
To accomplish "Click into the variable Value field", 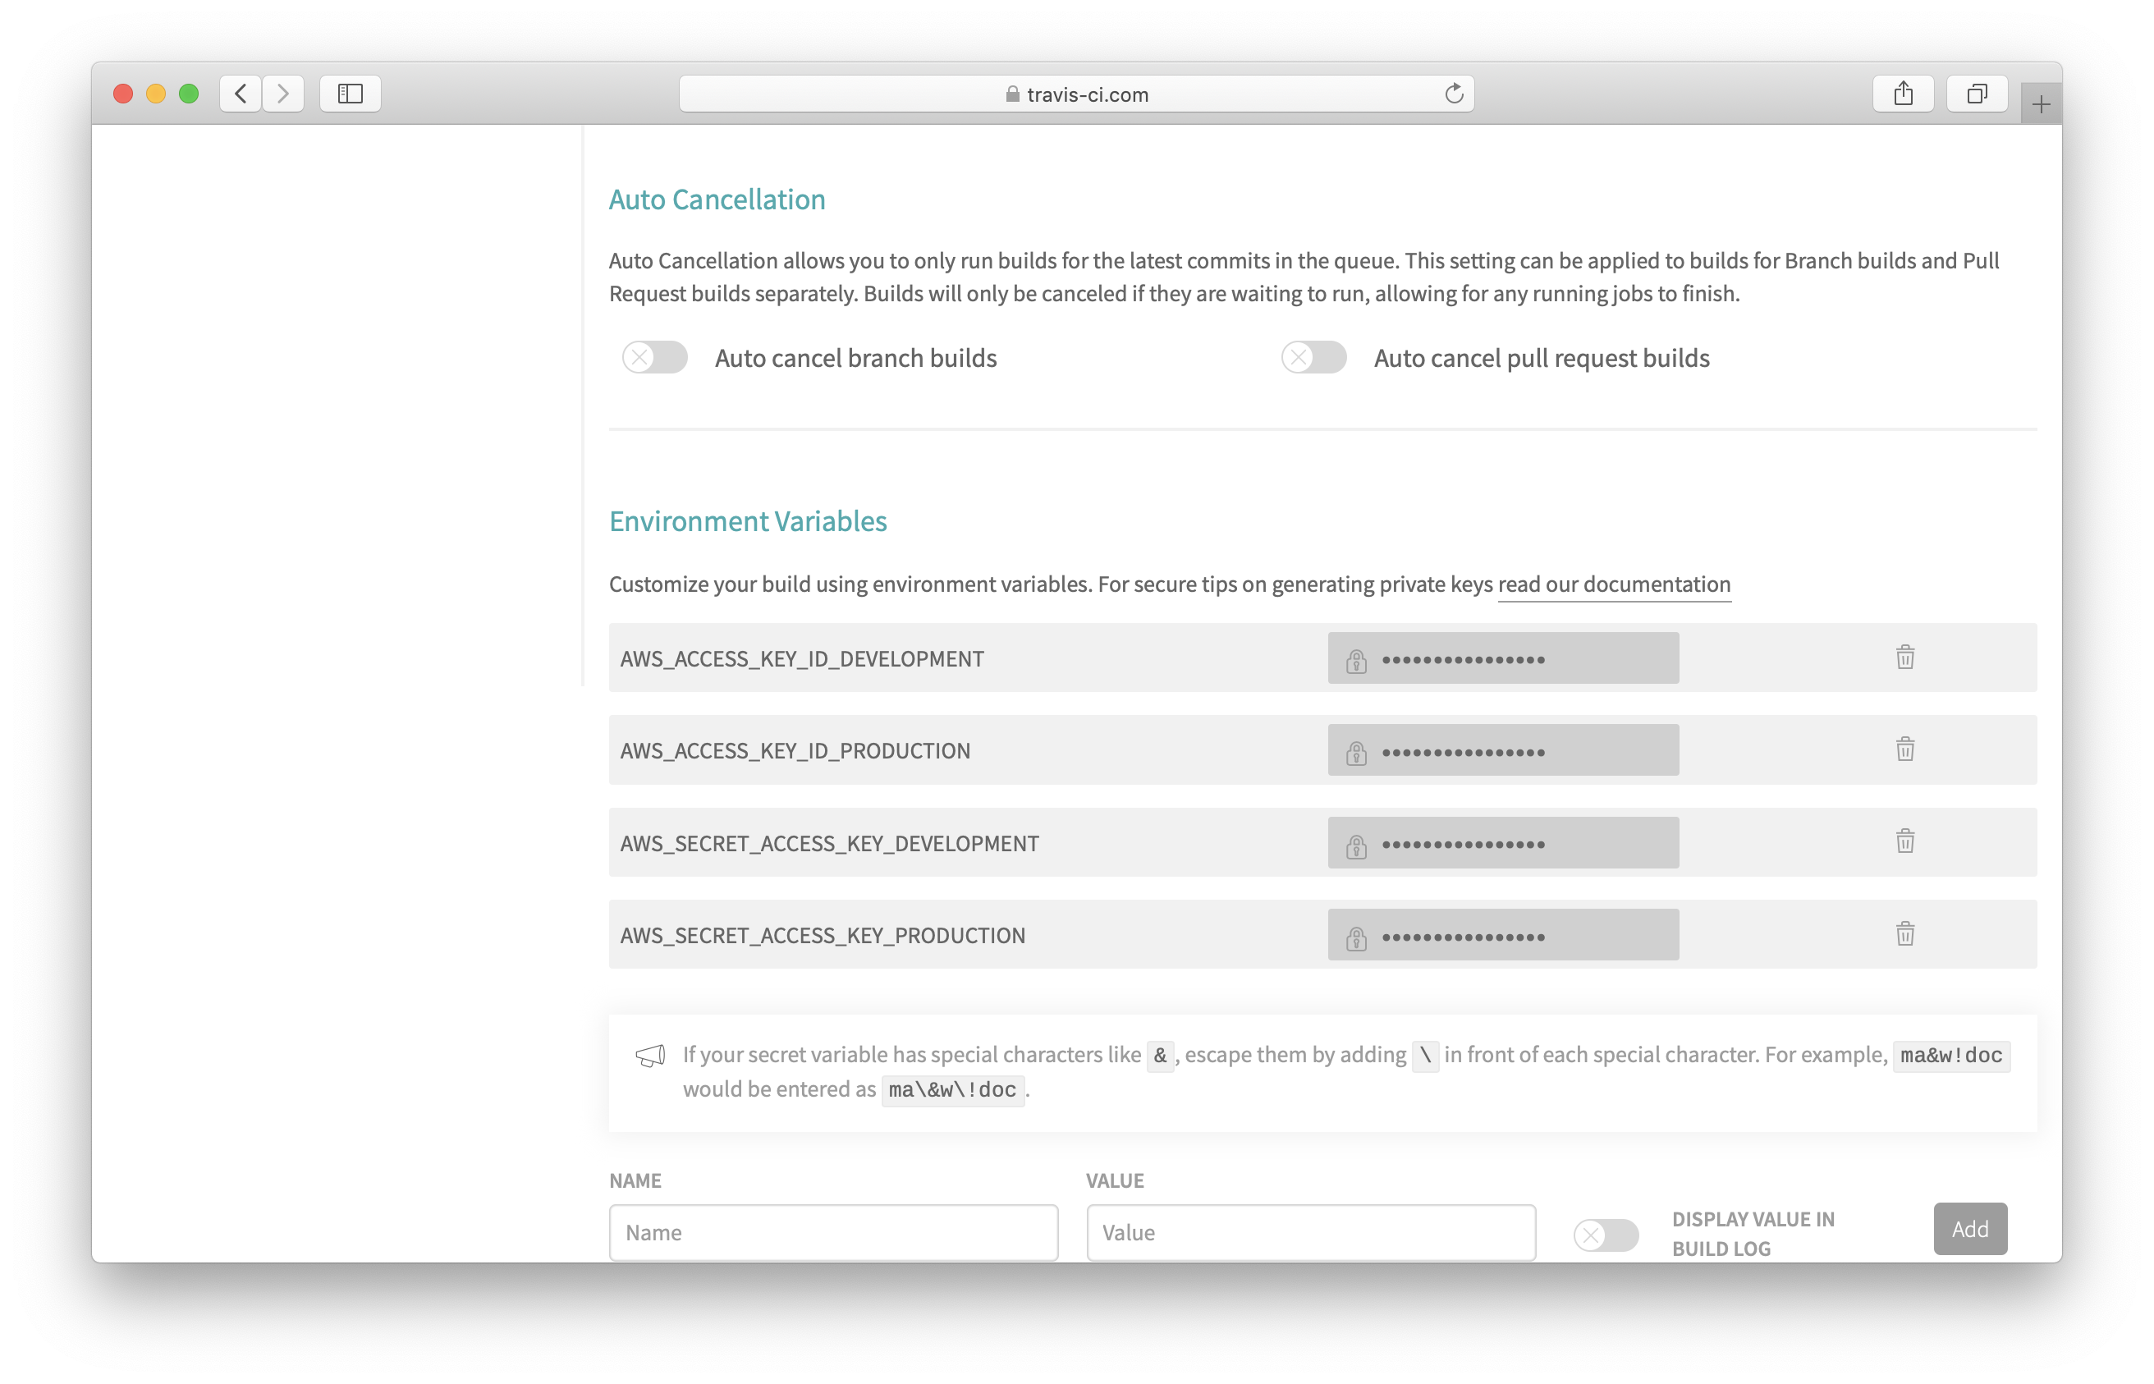I will (x=1310, y=1232).
